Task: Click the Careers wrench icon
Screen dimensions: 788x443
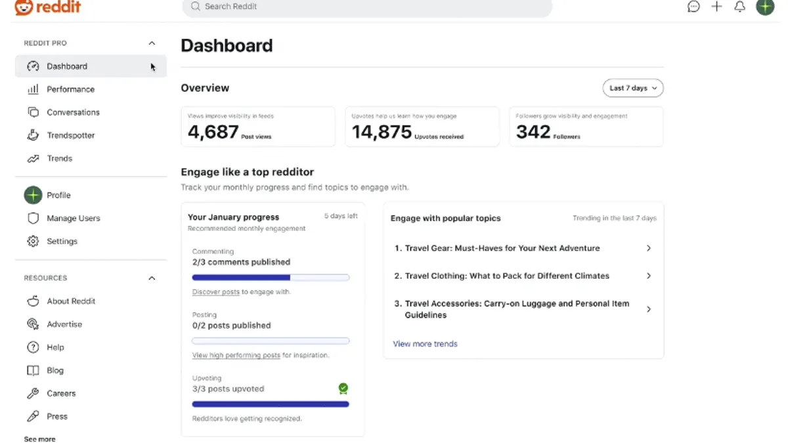Action: point(33,393)
